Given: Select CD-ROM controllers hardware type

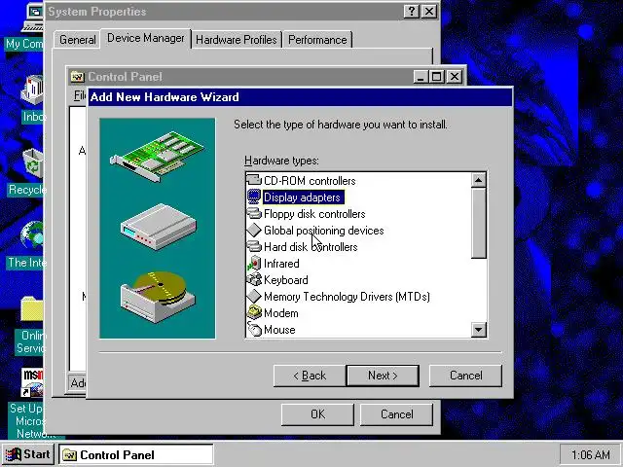Looking at the screenshot, I should [x=310, y=181].
